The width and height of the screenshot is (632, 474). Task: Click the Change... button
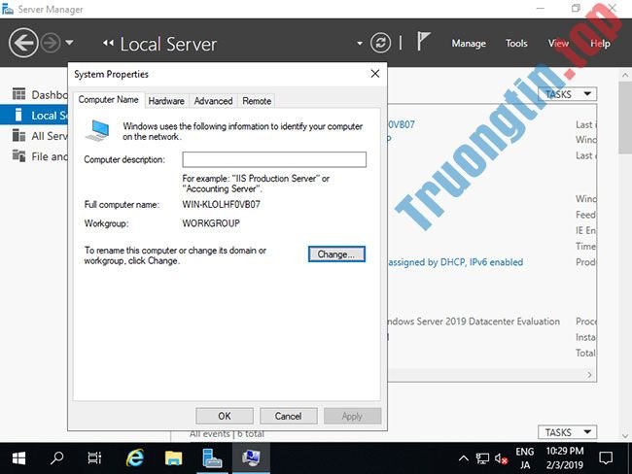[x=336, y=254]
